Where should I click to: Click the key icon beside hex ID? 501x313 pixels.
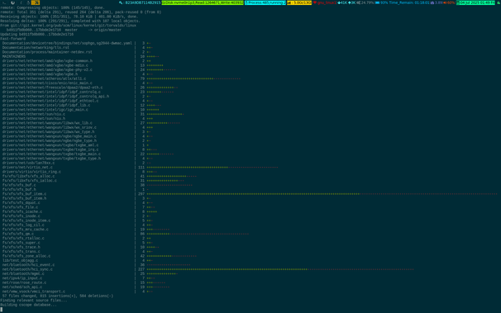pos(121,2)
